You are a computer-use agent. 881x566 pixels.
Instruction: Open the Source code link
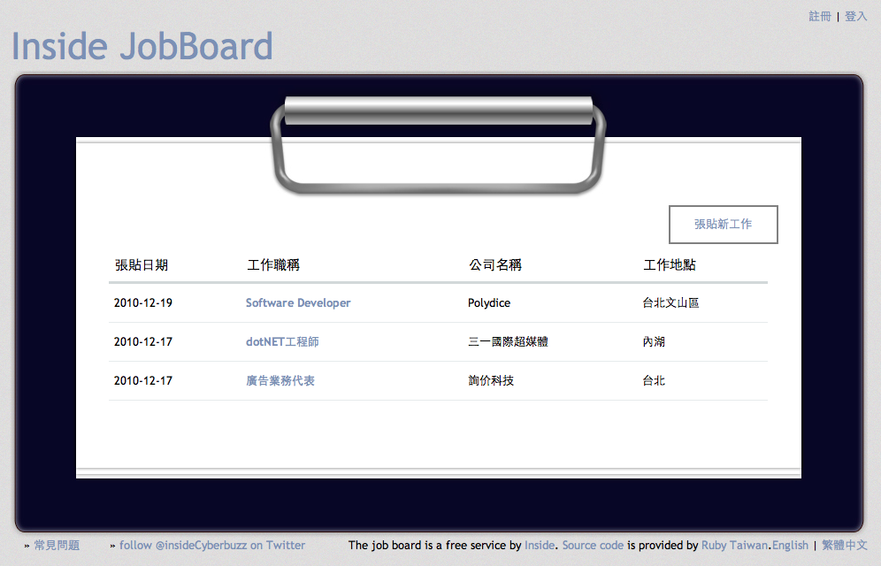pyautogui.click(x=593, y=546)
